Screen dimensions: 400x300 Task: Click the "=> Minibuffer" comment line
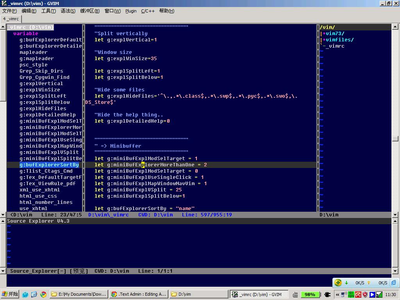pos(118,146)
